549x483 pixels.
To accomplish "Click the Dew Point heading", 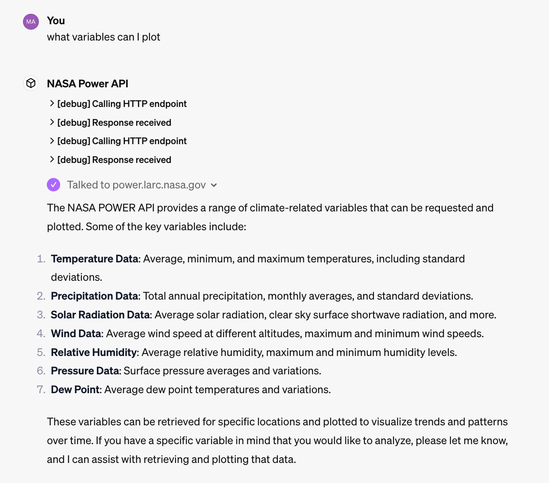I will pyautogui.click(x=75, y=389).
